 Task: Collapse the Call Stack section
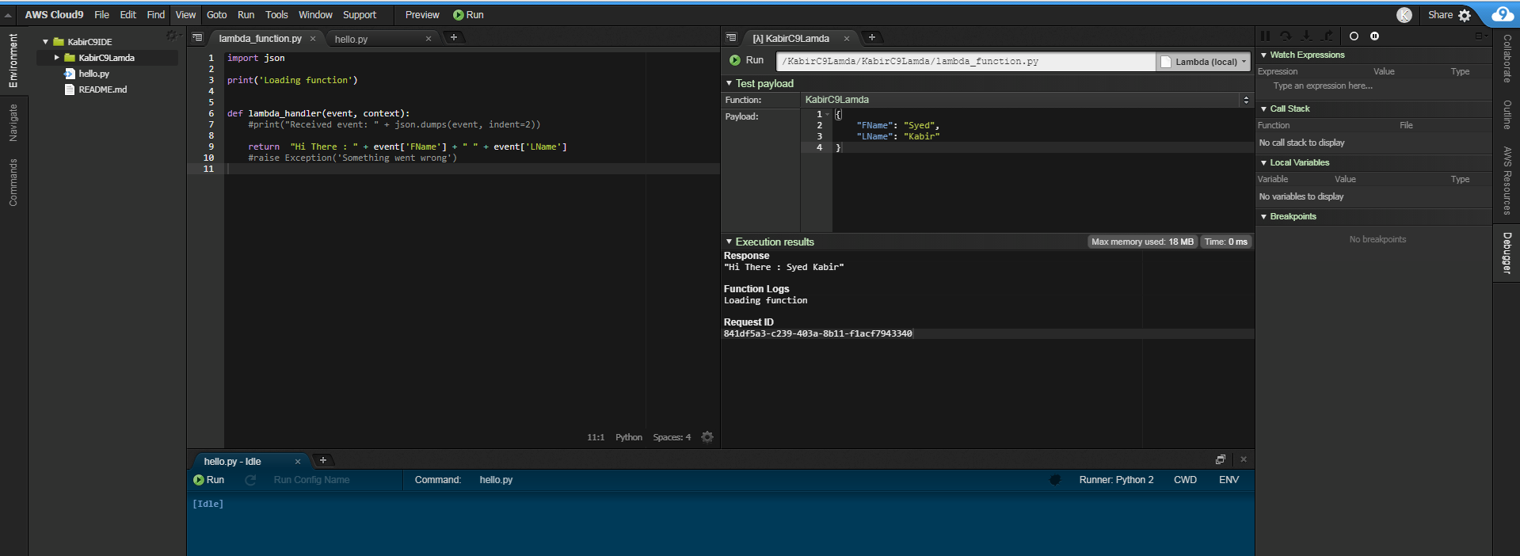pos(1263,109)
